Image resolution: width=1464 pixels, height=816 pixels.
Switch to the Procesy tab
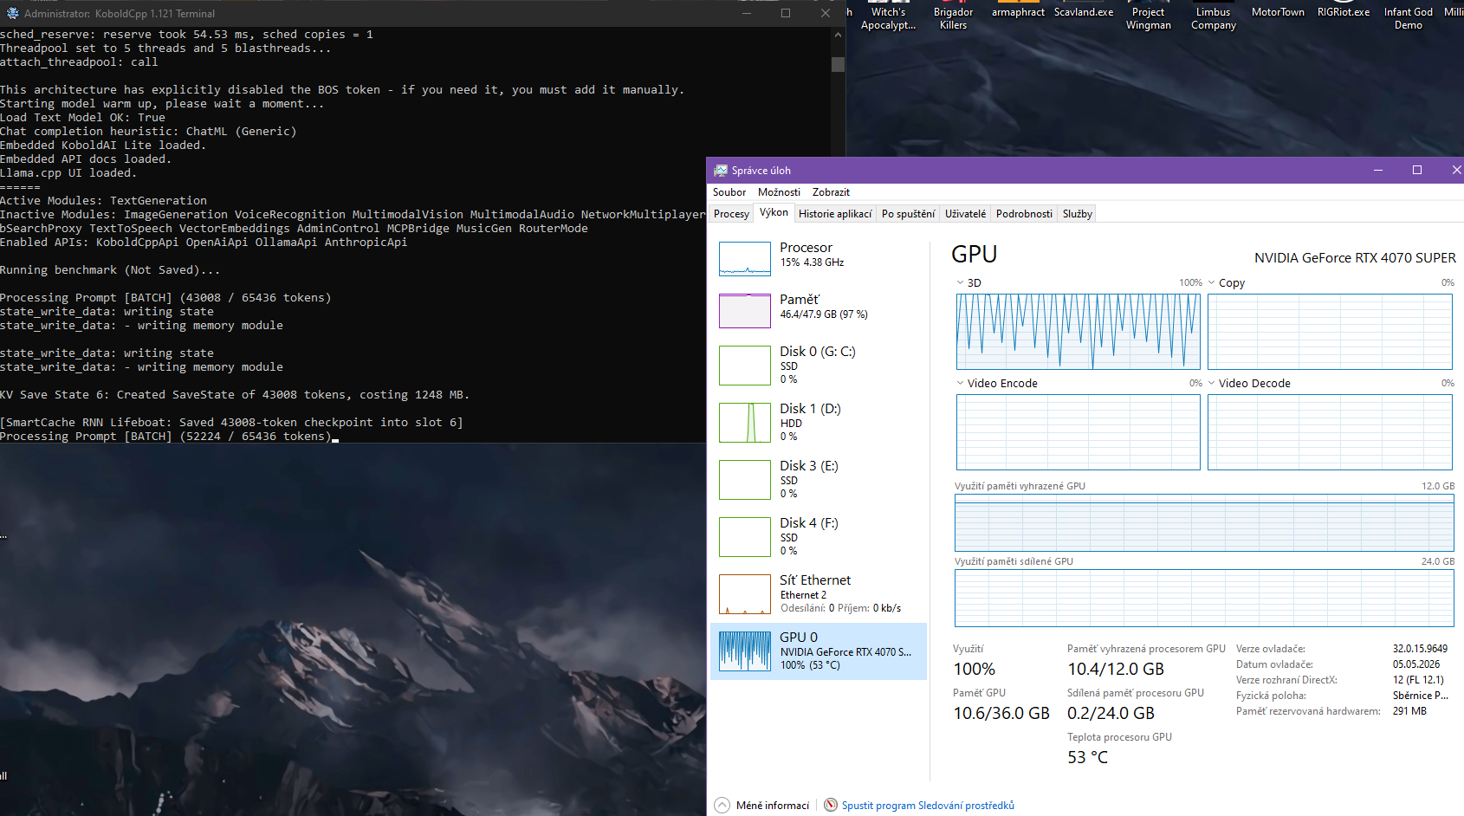[731, 214]
